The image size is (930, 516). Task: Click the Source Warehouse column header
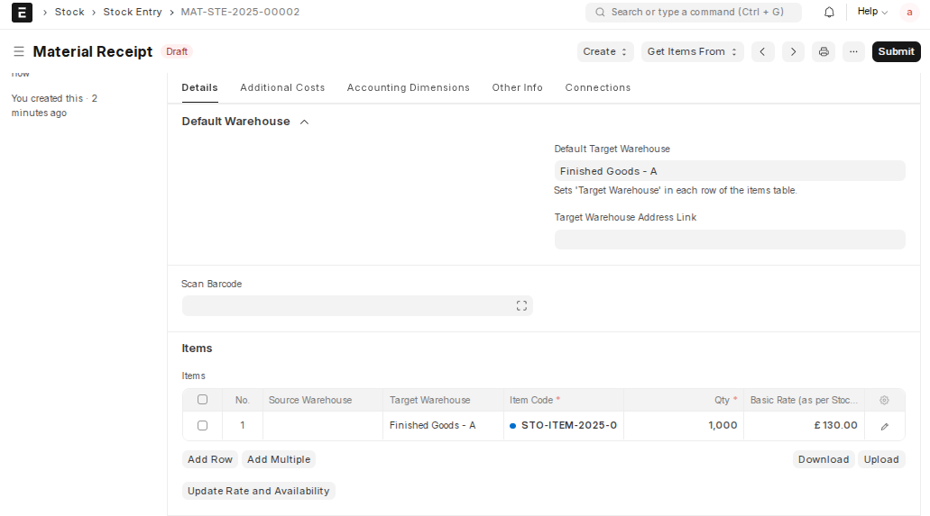click(x=323, y=400)
